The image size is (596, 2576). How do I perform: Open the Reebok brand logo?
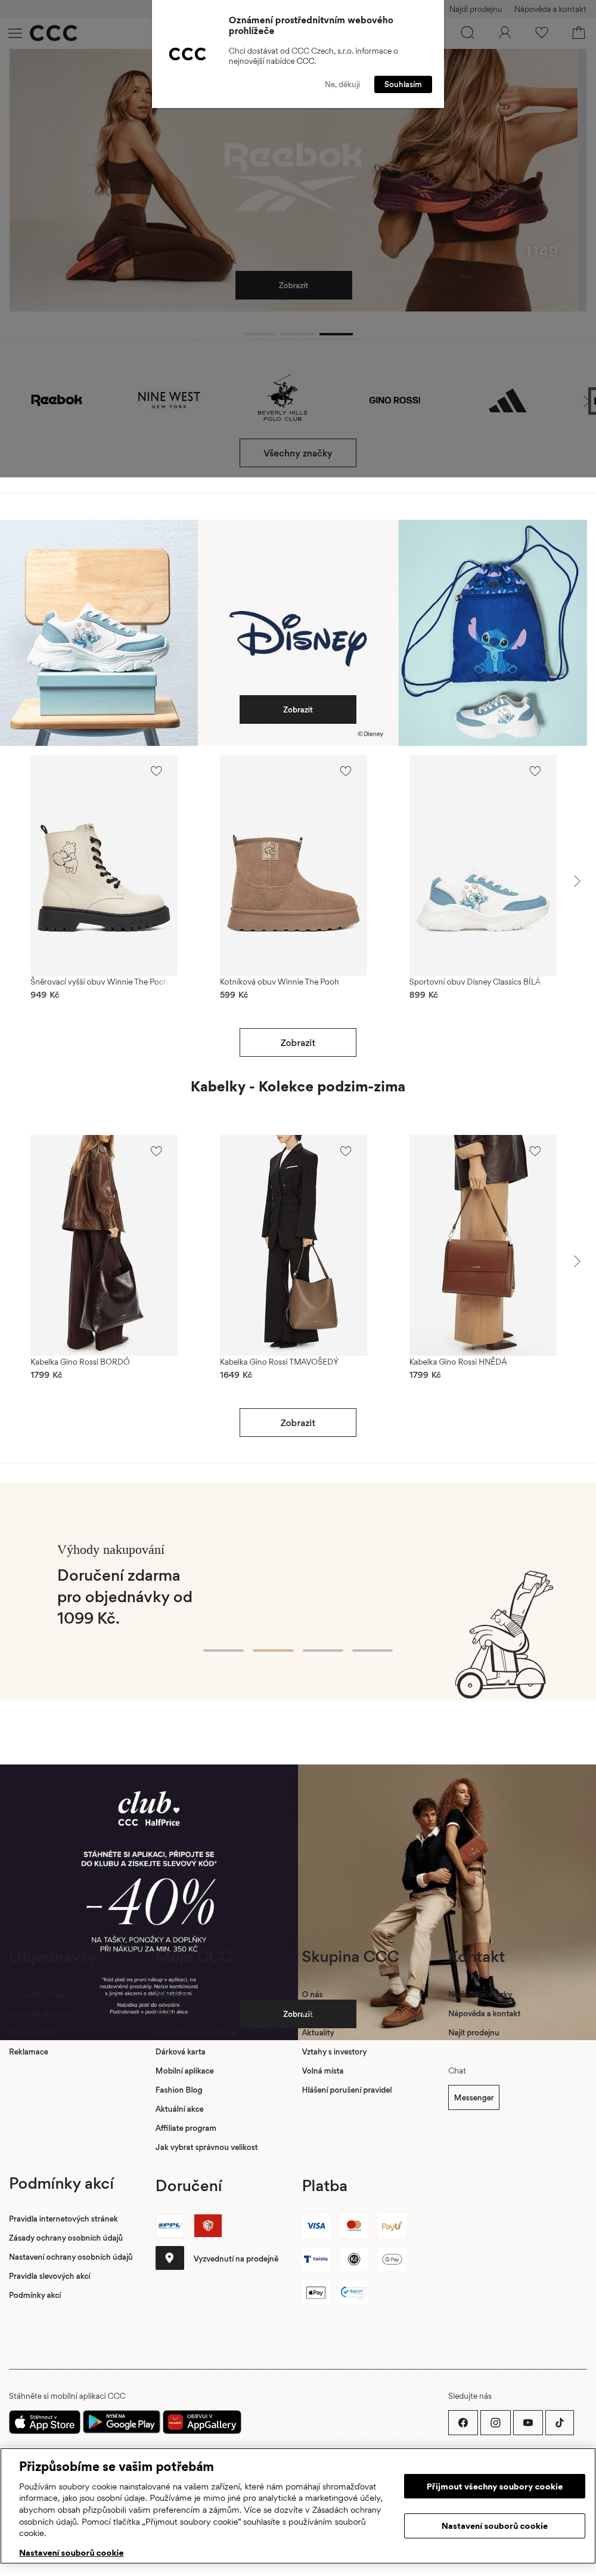(57, 400)
